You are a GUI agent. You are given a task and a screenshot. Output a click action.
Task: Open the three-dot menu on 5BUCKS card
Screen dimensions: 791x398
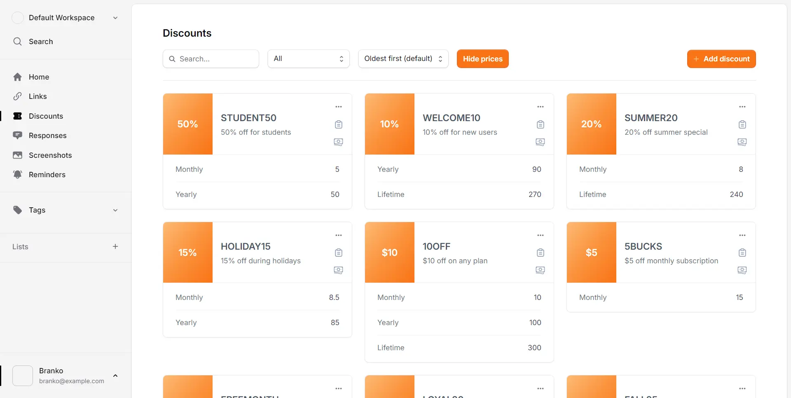tap(742, 235)
